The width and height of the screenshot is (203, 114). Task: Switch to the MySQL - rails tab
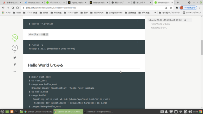tap(77, 3)
